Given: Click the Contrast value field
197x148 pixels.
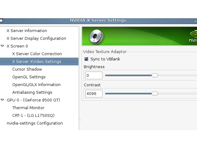Looking at the screenshot, I should click(x=94, y=94).
